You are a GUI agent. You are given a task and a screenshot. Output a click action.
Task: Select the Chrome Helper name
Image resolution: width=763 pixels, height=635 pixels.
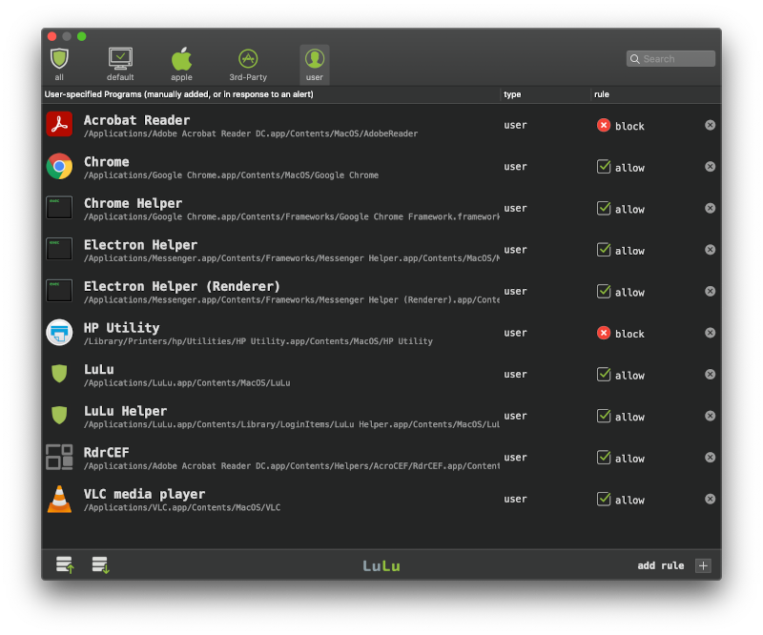[133, 203]
